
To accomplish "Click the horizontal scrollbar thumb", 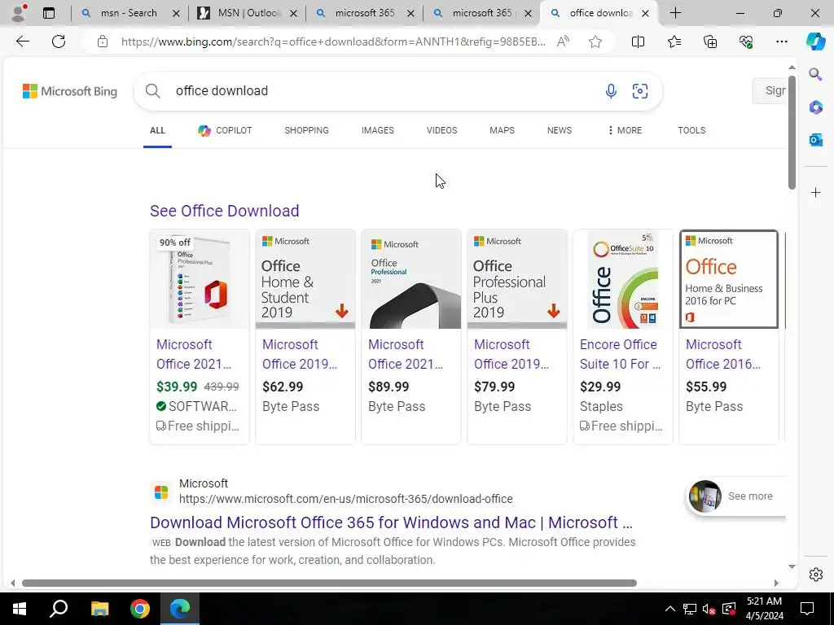I will tap(329, 583).
